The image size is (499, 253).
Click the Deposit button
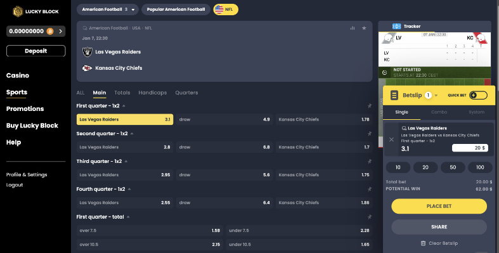[x=36, y=51]
